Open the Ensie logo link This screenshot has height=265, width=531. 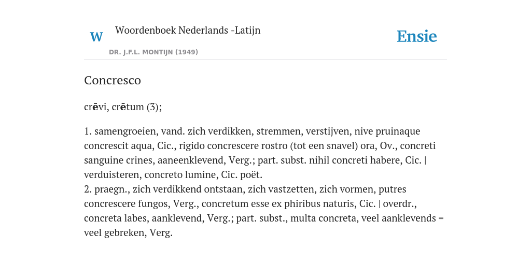[x=417, y=36]
